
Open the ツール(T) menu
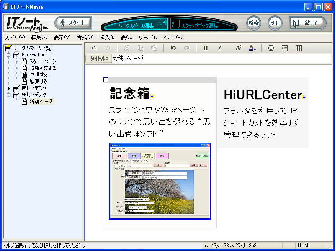click(148, 38)
